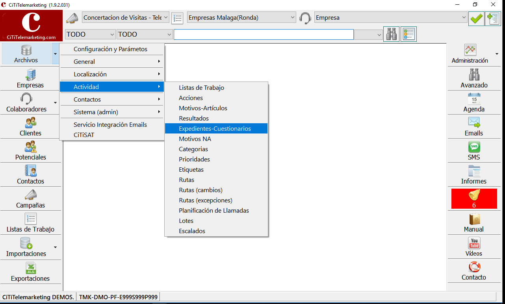Expand the Localización submenu

click(112, 74)
